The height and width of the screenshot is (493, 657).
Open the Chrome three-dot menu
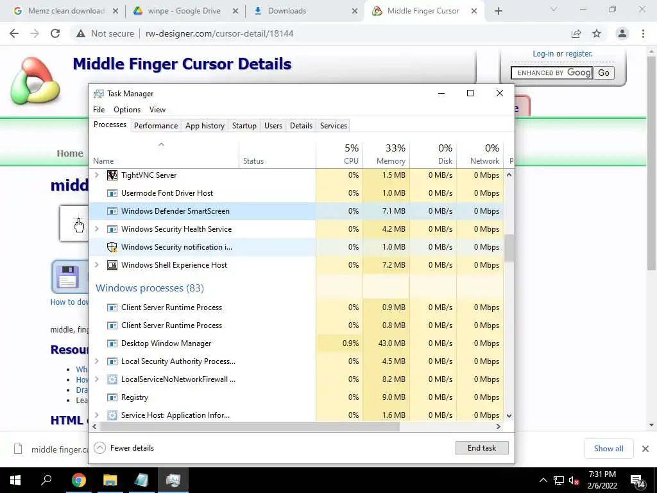click(x=643, y=33)
